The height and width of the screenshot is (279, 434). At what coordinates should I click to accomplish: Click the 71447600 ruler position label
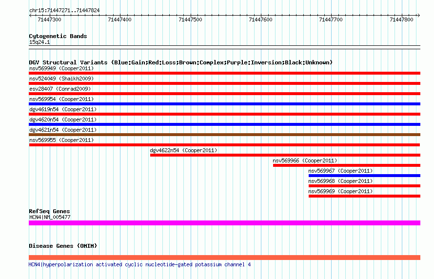coord(261,20)
